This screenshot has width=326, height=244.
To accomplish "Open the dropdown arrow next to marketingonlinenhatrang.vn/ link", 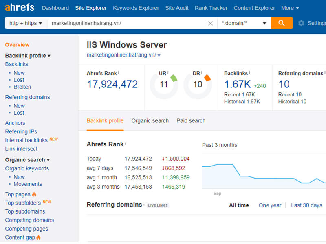I will click(x=159, y=55).
